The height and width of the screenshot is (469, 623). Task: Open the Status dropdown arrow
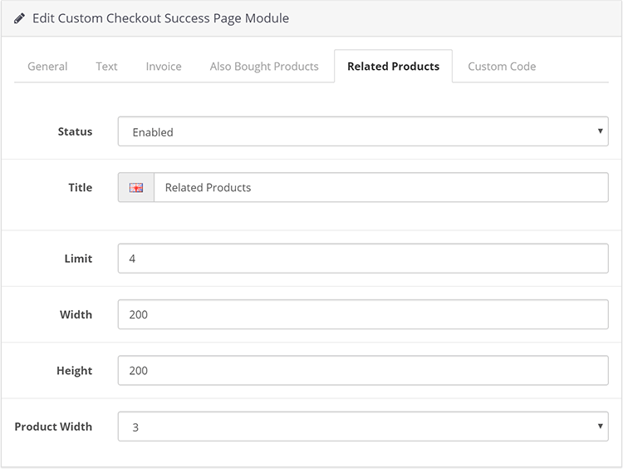coord(600,131)
